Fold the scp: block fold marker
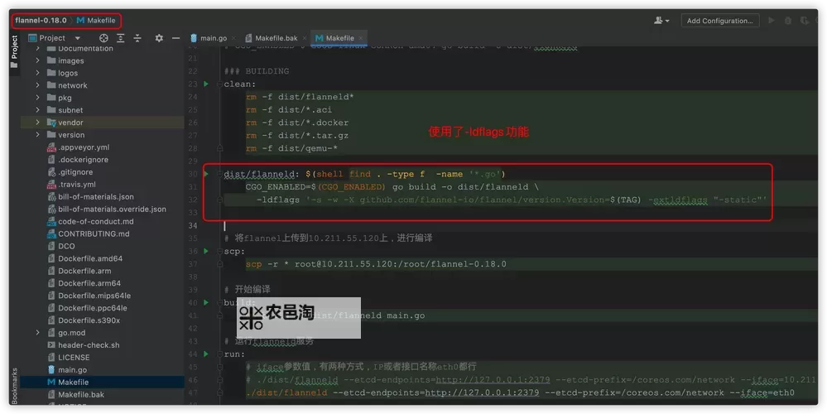 point(220,251)
